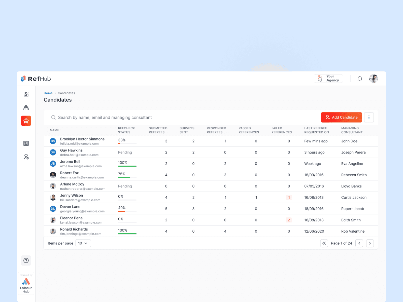The width and height of the screenshot is (403, 302).
Task: Click the BS avatar for Brooklyn Hector Simmons
Action: point(53,141)
